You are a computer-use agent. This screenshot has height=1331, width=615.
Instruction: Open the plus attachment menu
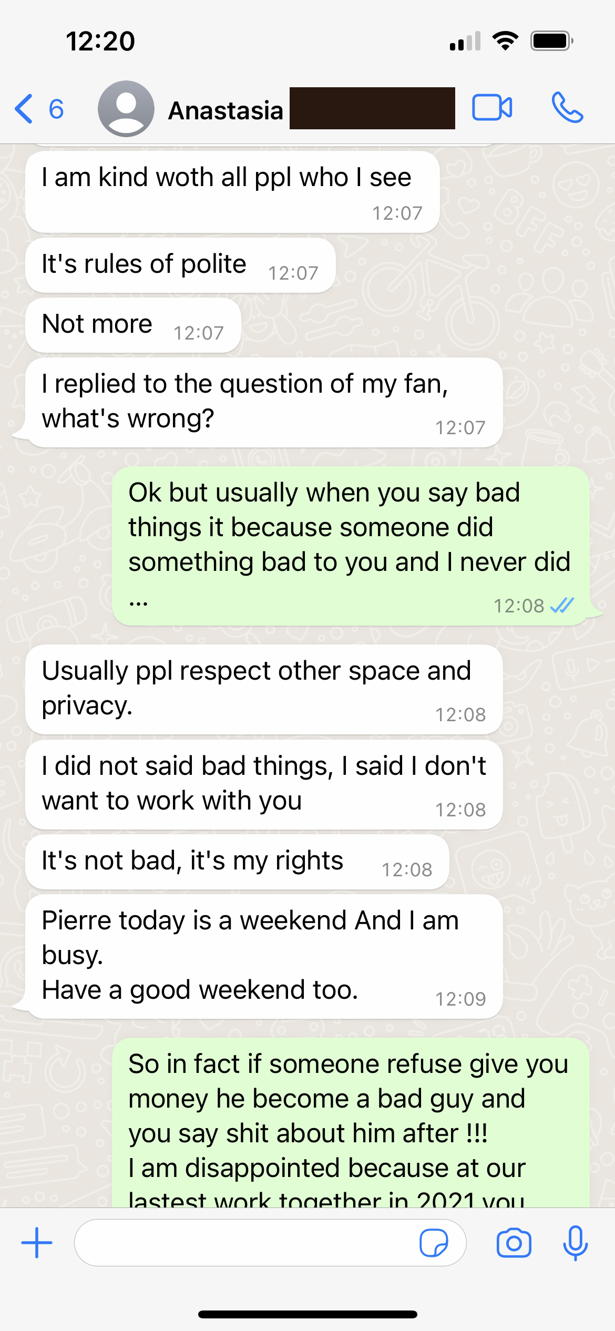[x=37, y=1243]
